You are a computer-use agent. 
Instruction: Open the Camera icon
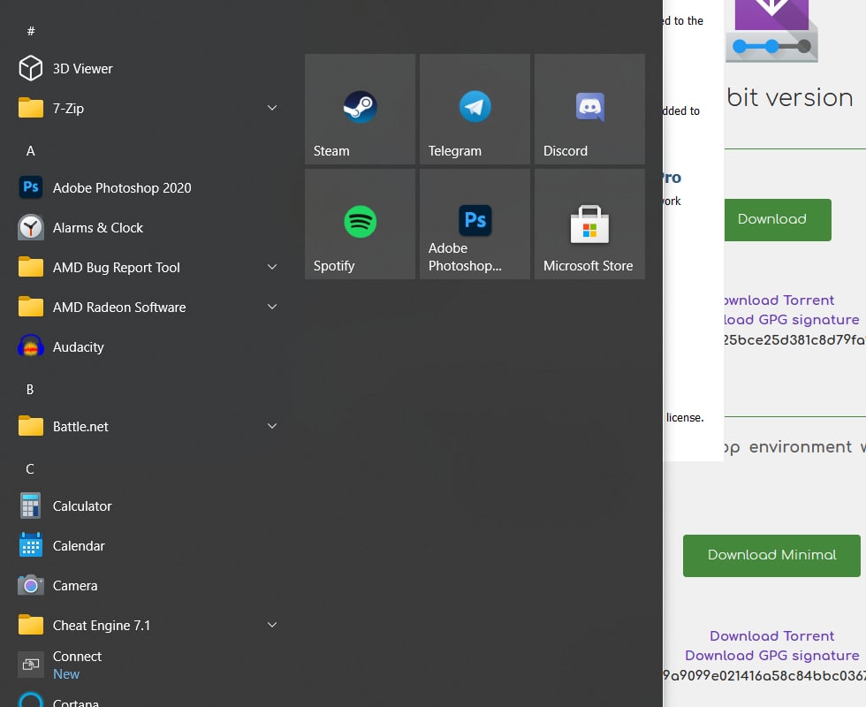tap(30, 585)
